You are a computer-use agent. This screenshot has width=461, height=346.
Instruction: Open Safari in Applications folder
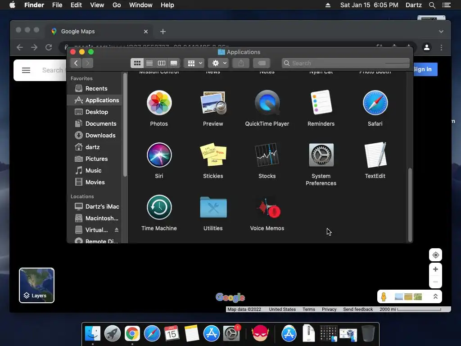[x=375, y=103]
